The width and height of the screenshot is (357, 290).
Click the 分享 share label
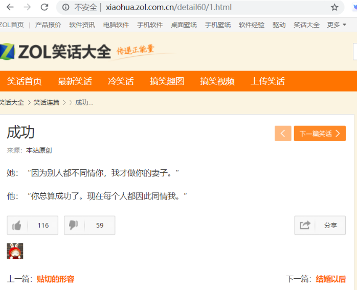[330, 226]
